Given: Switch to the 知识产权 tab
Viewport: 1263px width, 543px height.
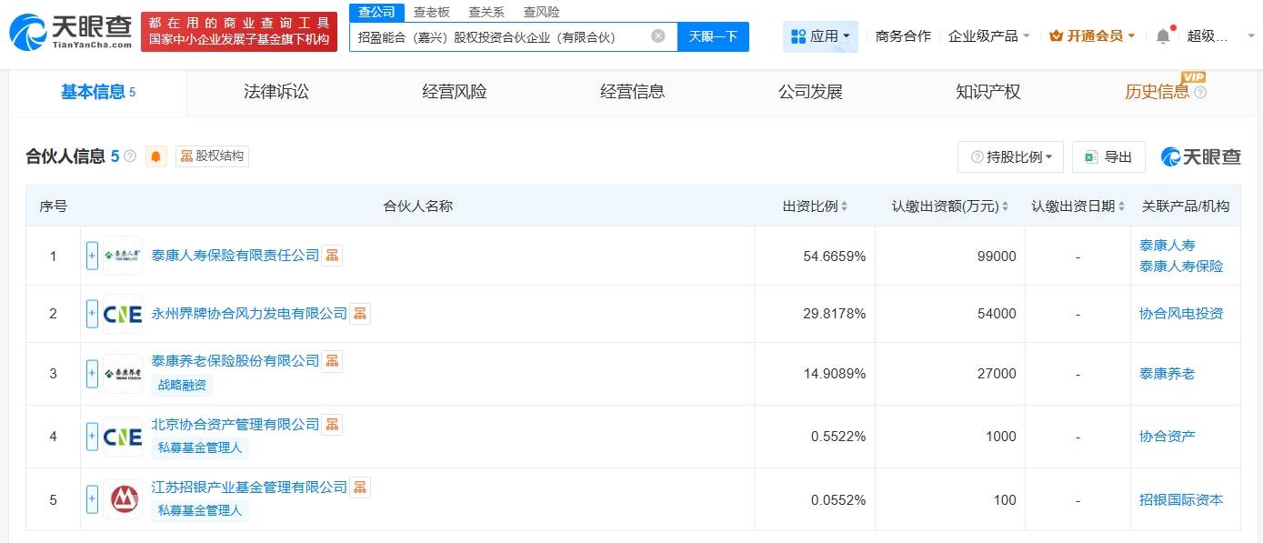Looking at the screenshot, I should [987, 92].
